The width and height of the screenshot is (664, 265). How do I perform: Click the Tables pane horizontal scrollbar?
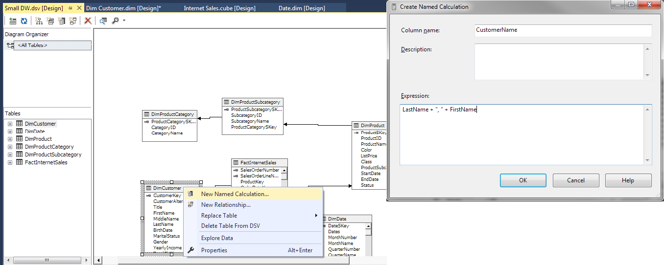[47, 260]
